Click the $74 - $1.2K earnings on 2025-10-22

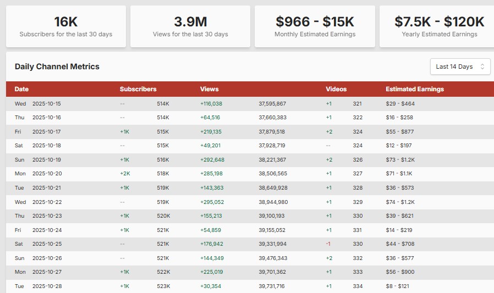[400, 202]
